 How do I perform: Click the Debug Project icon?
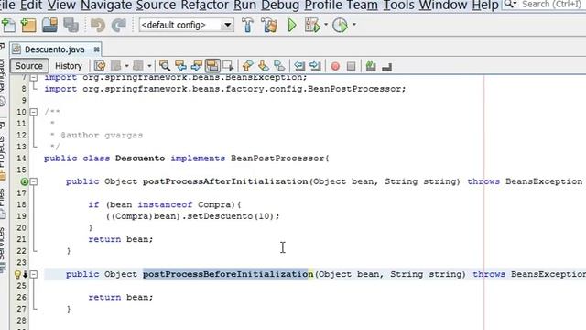click(312, 25)
